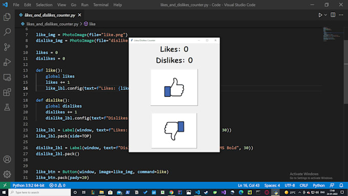Image resolution: width=348 pixels, height=196 pixels.
Task: Open Google Chrome from the taskbar
Action: (x=171, y=192)
